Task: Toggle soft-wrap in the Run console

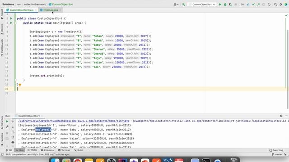Action: point(13,132)
